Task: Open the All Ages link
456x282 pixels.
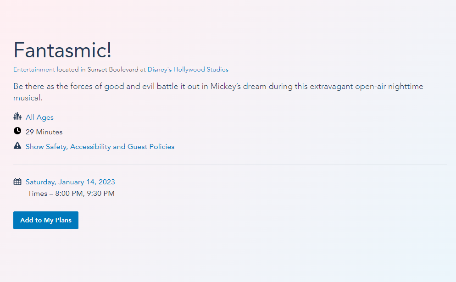Action: pos(39,117)
